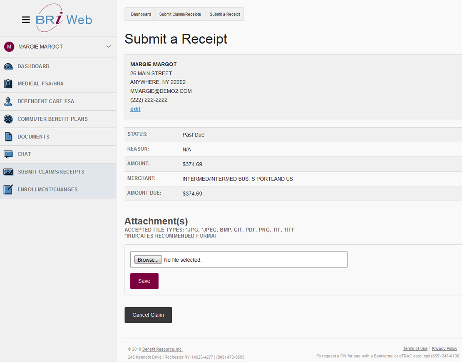Click the hamburger menu icon

[x=26, y=20]
